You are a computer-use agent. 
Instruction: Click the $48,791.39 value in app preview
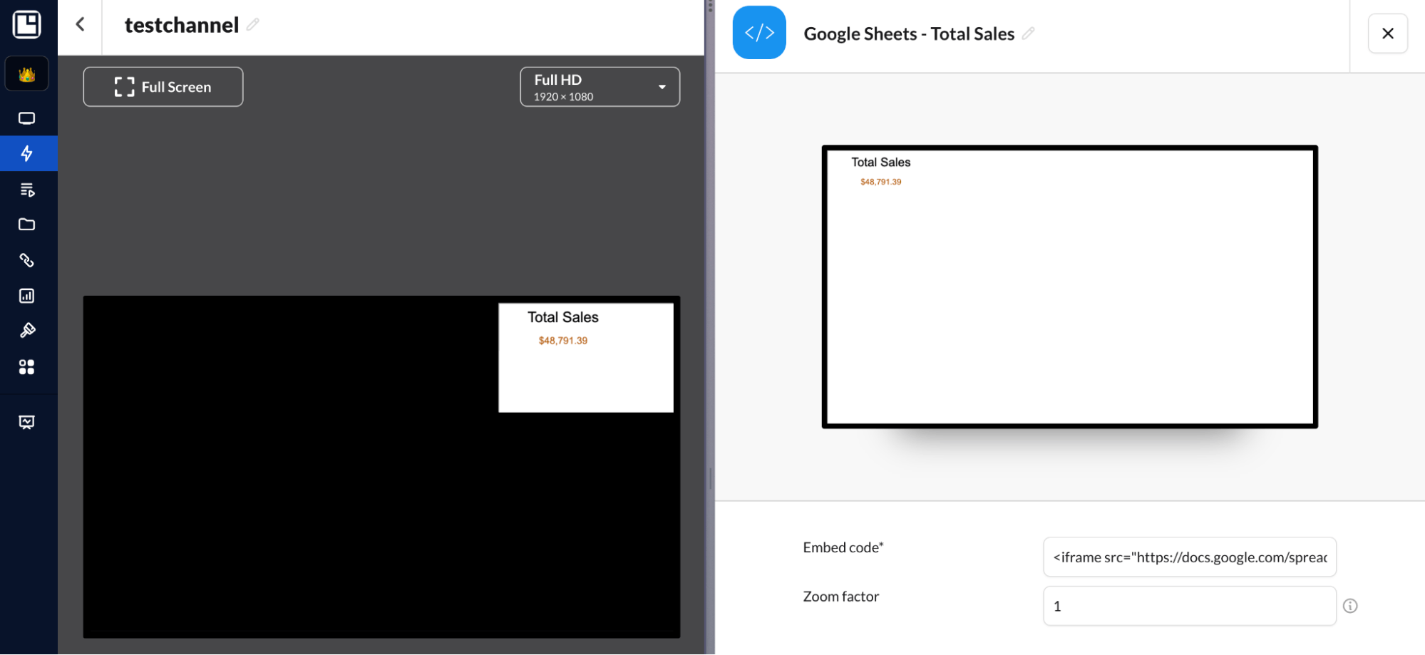click(x=880, y=182)
